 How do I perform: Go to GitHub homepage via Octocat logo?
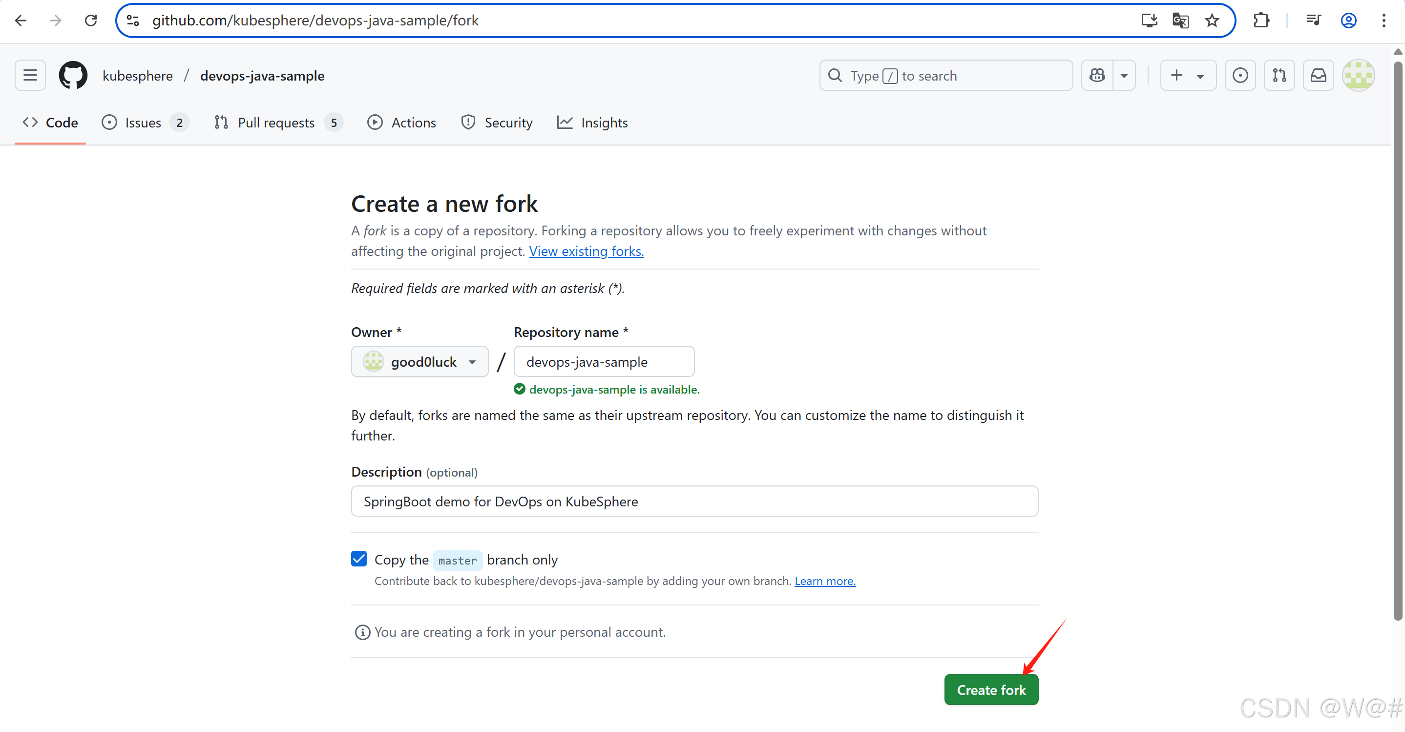[x=73, y=75]
